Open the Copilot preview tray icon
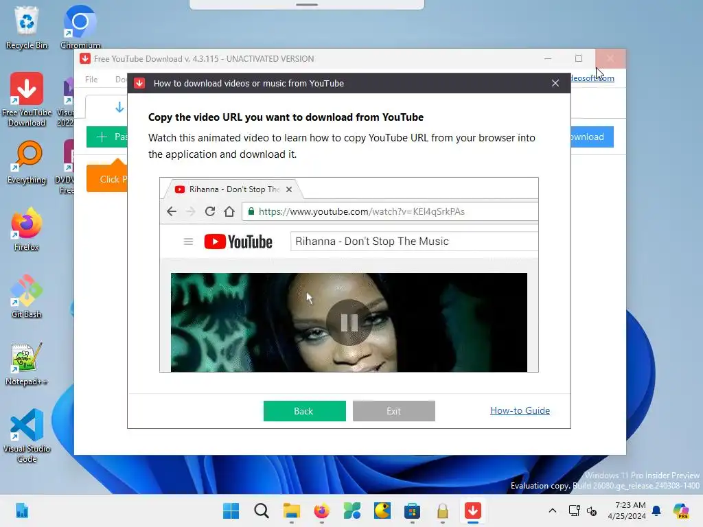Screen dimensions: 703x527 click(x=680, y=511)
